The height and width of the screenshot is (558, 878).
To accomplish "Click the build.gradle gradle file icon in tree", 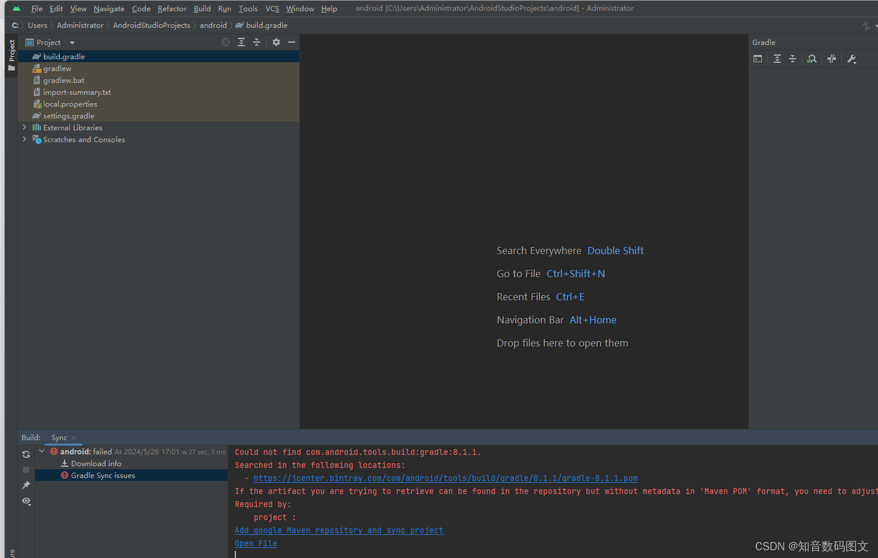I will point(37,56).
